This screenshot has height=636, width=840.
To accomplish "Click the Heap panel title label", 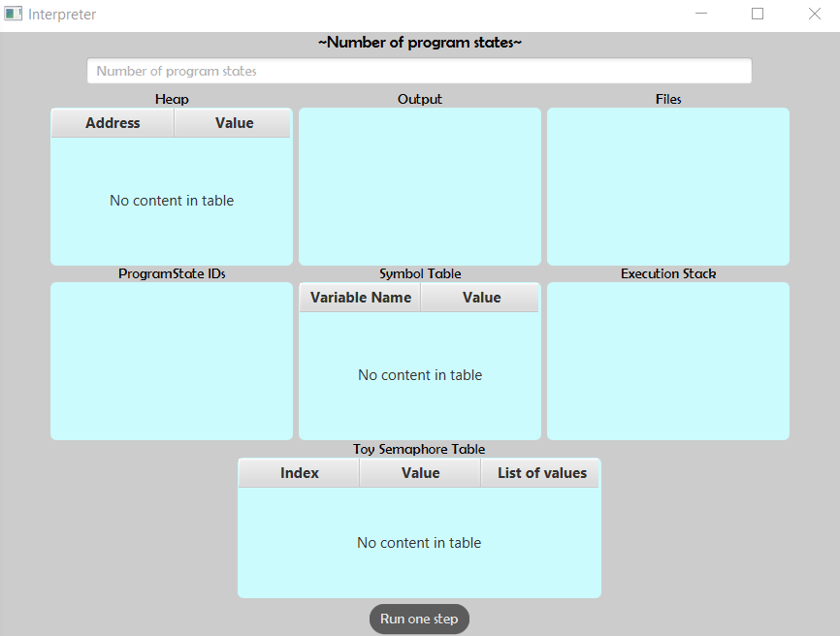I will [x=171, y=98].
